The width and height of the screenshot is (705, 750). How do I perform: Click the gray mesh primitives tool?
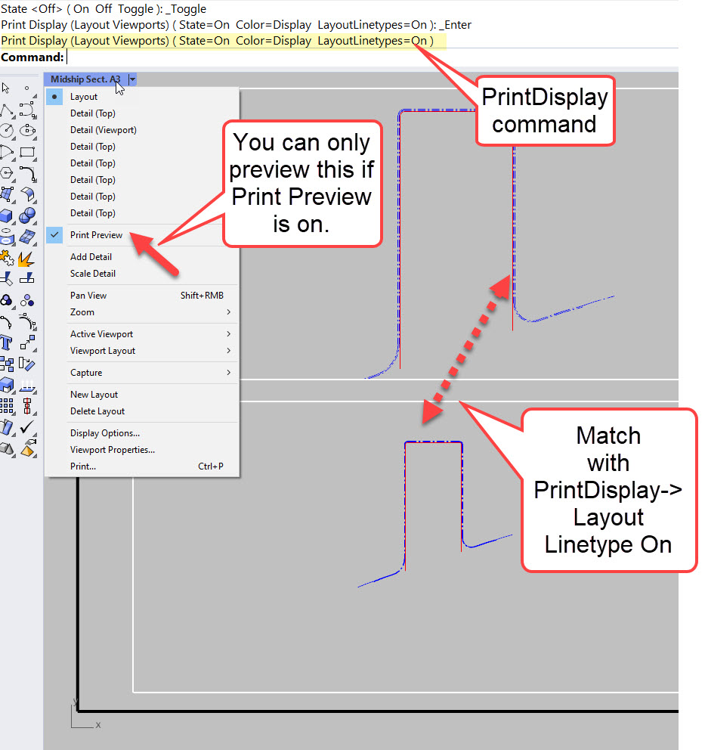click(x=7, y=448)
